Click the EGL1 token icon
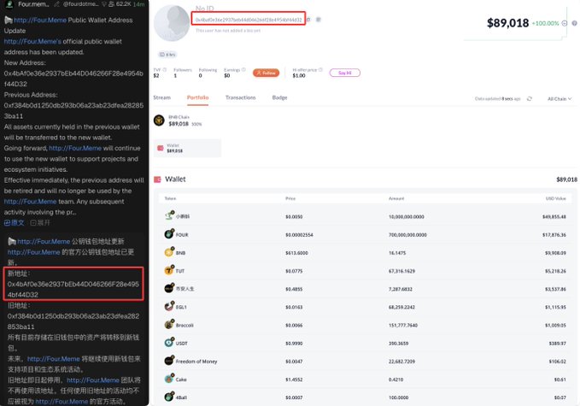This screenshot has height=406, width=580. point(169,307)
